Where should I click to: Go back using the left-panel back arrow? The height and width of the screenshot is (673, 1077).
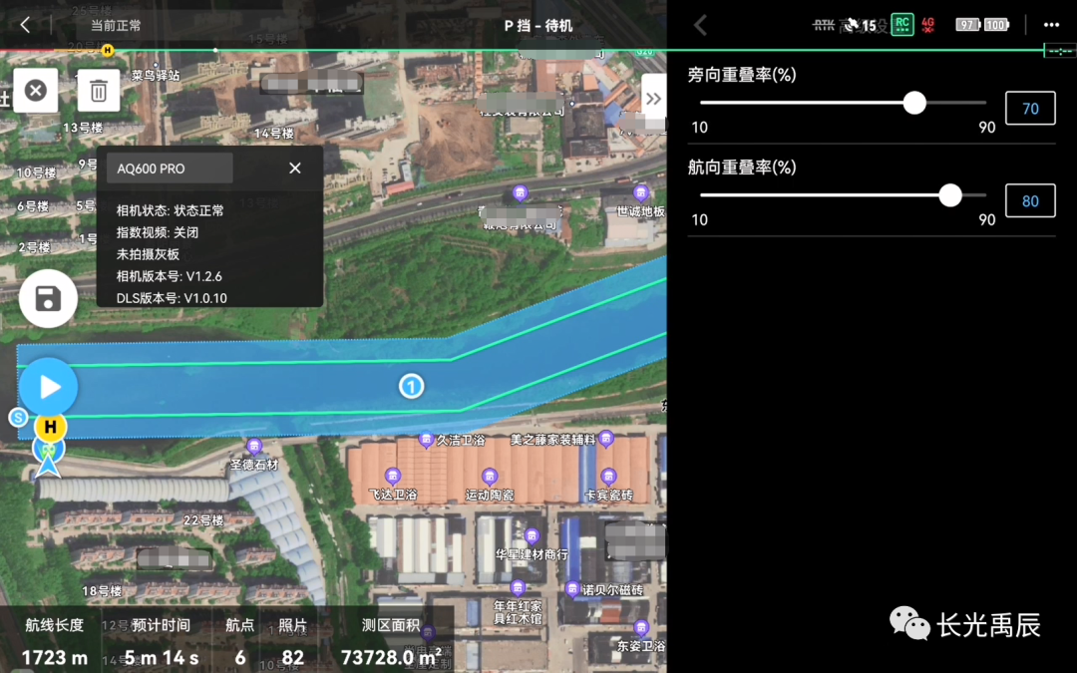(x=25, y=25)
